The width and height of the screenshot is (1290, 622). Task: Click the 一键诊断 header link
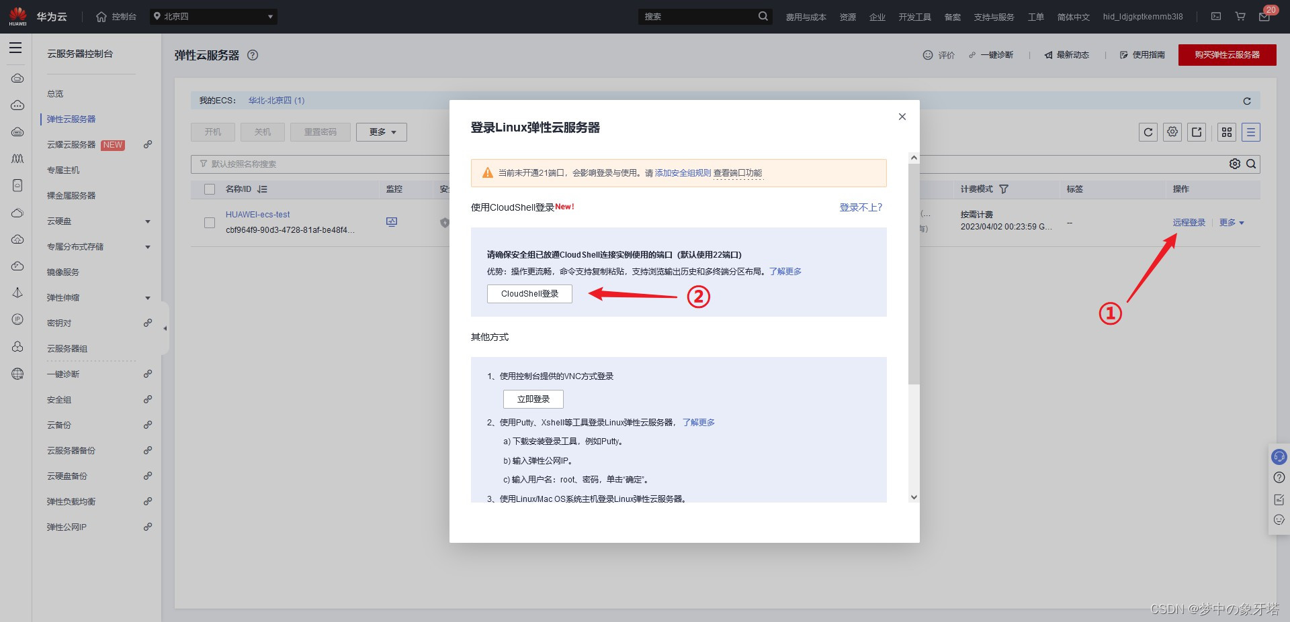(996, 55)
